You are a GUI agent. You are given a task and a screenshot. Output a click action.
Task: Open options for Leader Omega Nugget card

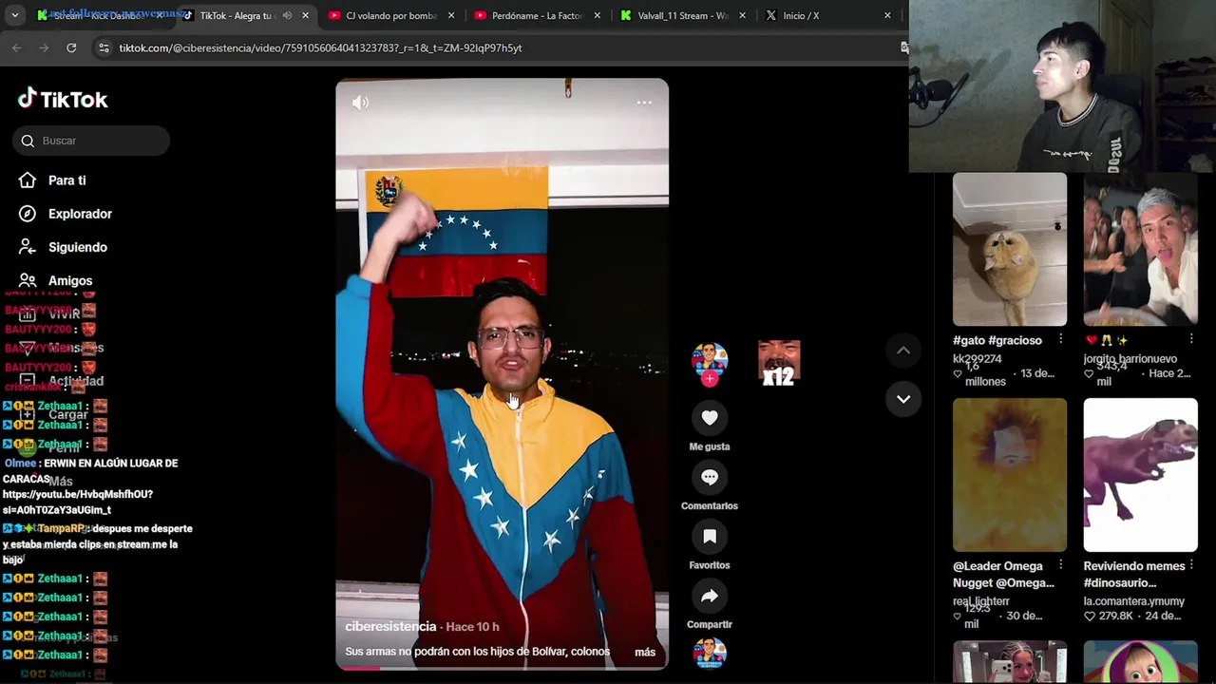click(1061, 565)
